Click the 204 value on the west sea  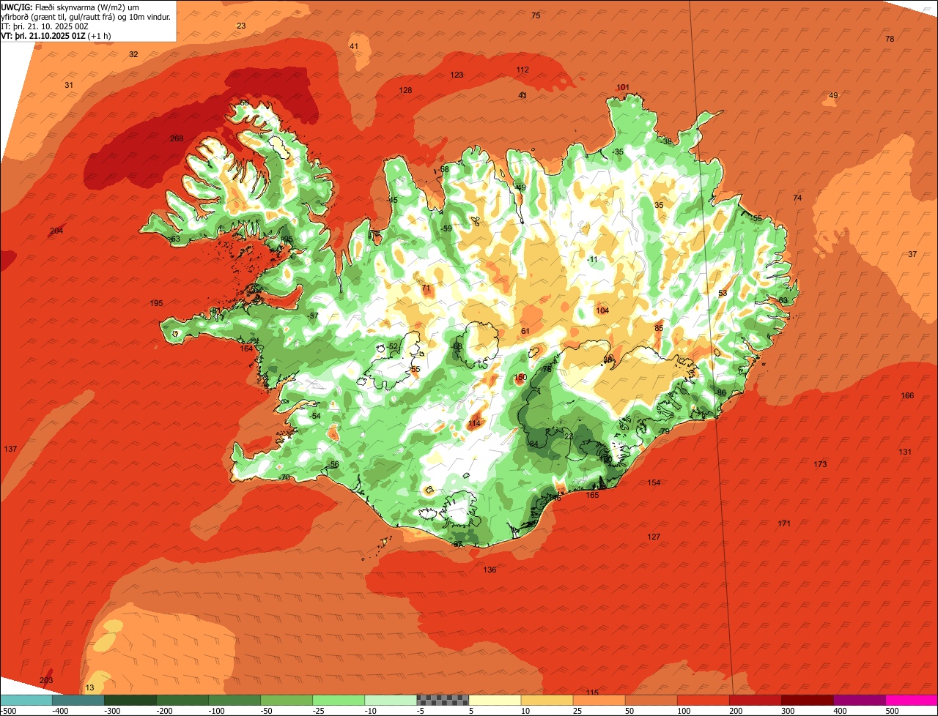click(56, 231)
